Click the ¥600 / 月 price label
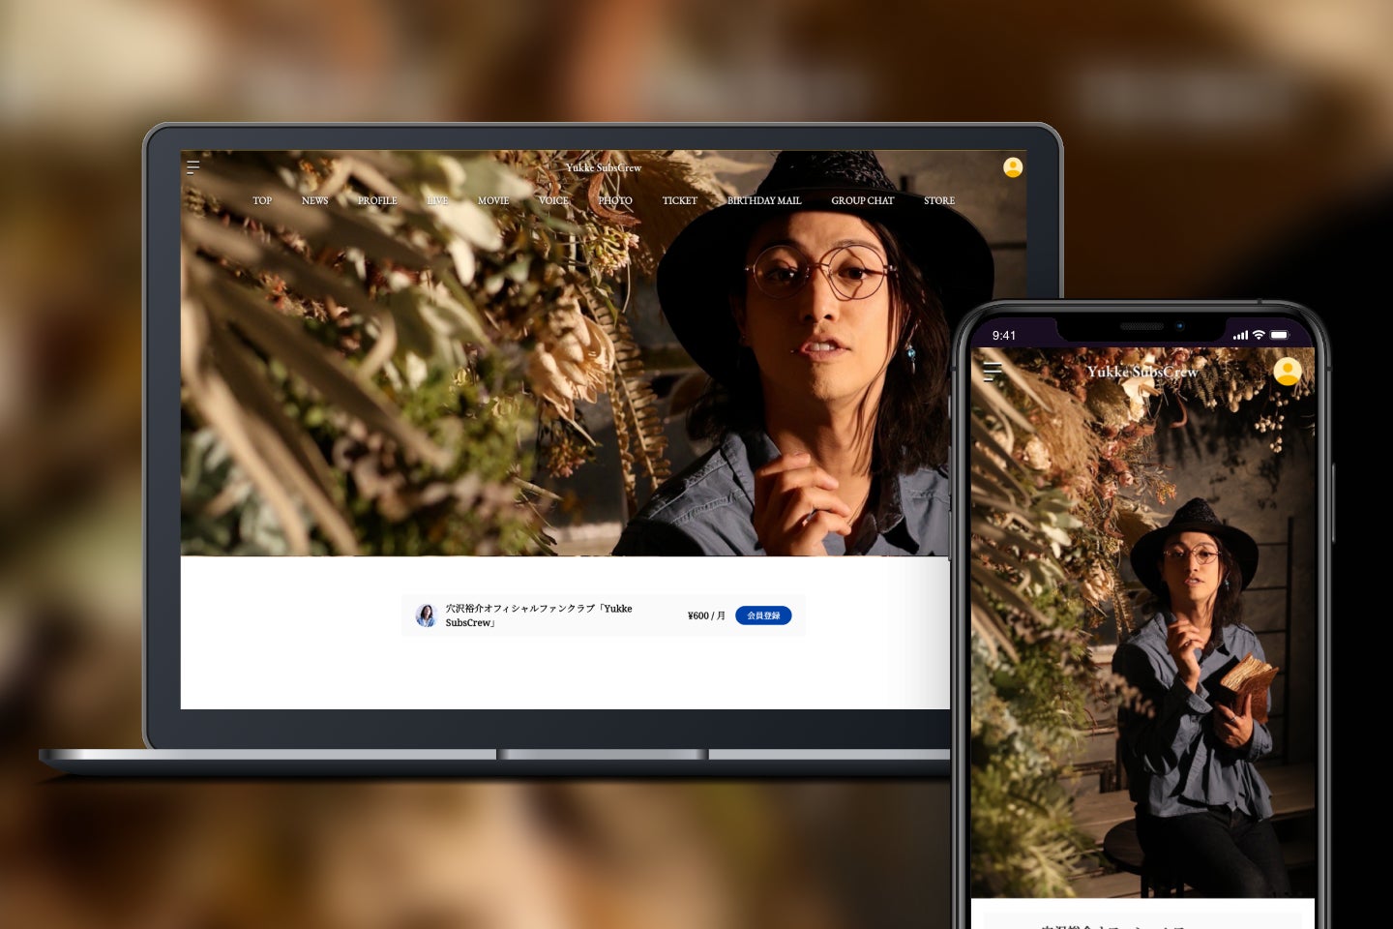Screen dimensions: 1393x929 pos(706,615)
